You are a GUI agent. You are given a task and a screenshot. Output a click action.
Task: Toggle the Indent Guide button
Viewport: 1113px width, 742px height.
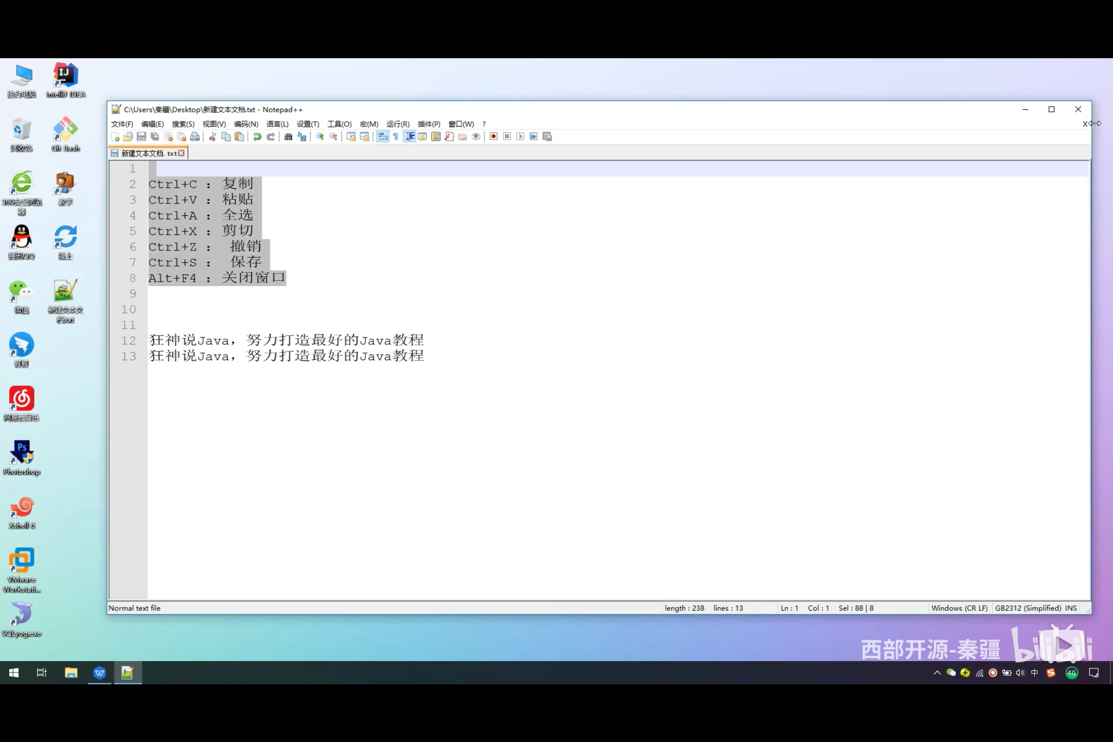click(410, 137)
